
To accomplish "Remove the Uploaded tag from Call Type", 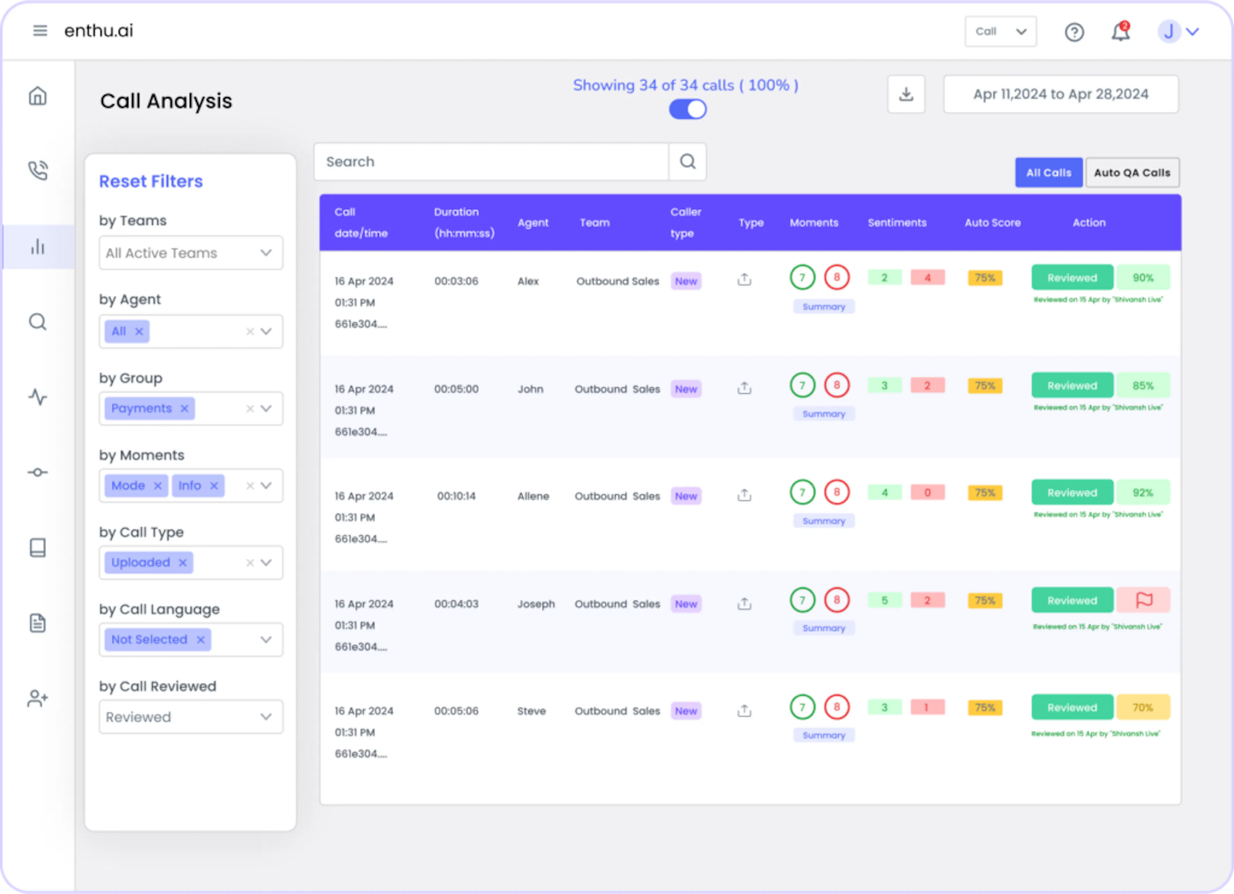I will [183, 562].
